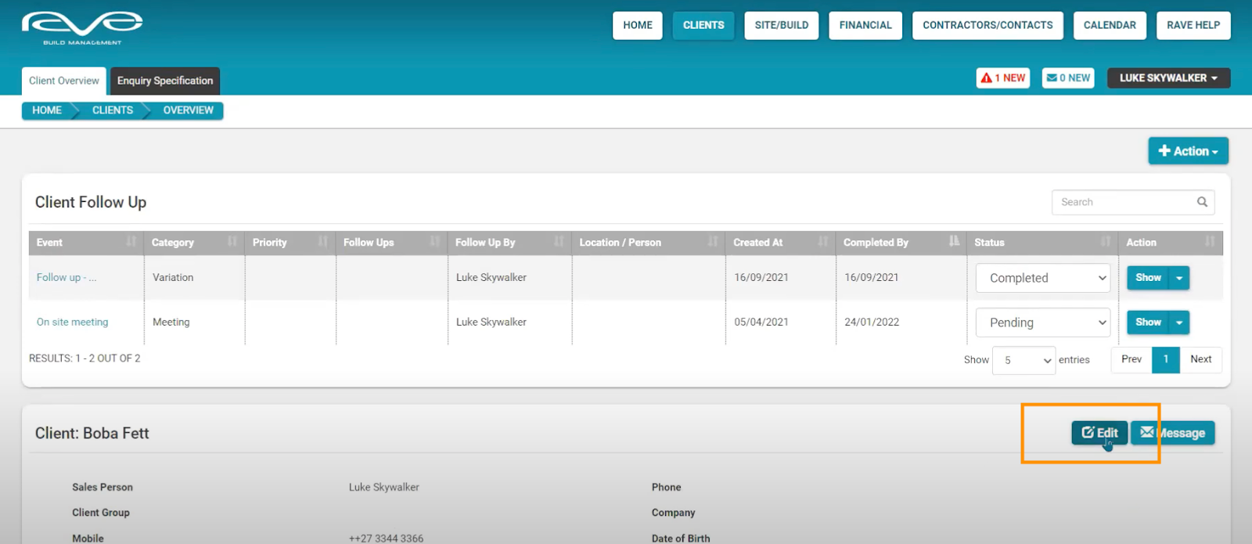Viewport: 1252px width, 544px height.
Task: Open CONTRACTORS/CONTACTS menu
Action: pos(988,25)
